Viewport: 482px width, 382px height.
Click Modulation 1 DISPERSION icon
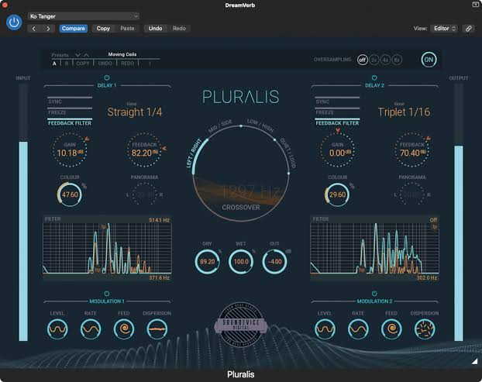coord(157,329)
